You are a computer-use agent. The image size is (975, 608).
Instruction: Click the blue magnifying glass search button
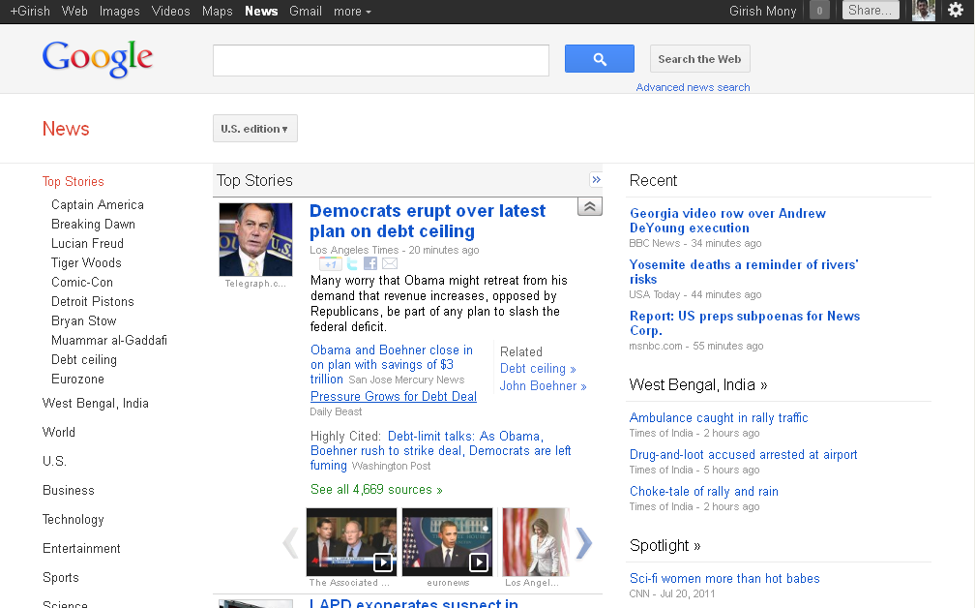point(599,59)
